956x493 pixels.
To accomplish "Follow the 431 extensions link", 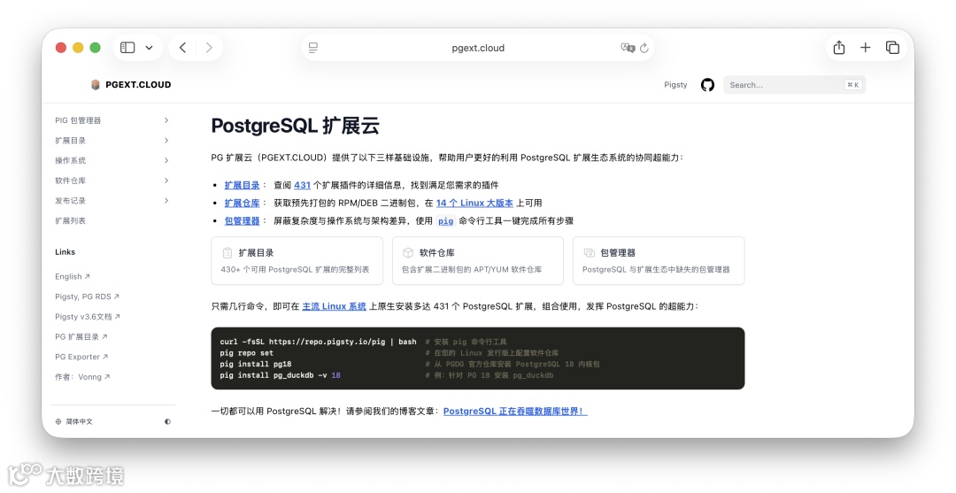I will point(303,185).
